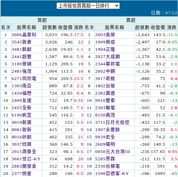Click price change value -65
The width and height of the screenshot is (178, 177).
pos(174,174)
